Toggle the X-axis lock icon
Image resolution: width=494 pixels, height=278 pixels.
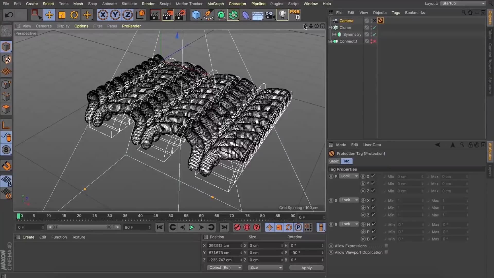[x=103, y=15]
